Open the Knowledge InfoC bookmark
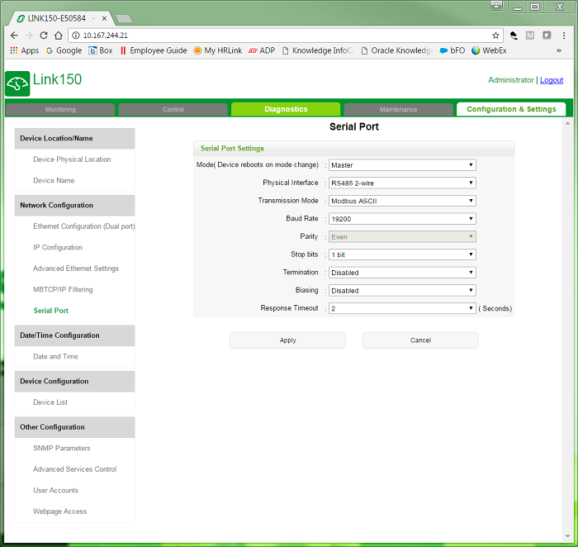The image size is (578, 547). point(317,50)
